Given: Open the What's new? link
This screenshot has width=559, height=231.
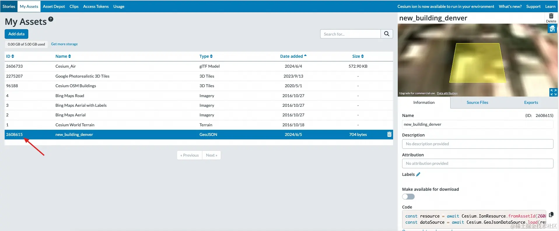Looking at the screenshot, I should point(510,6).
